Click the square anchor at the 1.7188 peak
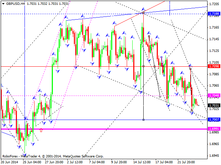This screenshot has height=165, width=221. [143, 13]
